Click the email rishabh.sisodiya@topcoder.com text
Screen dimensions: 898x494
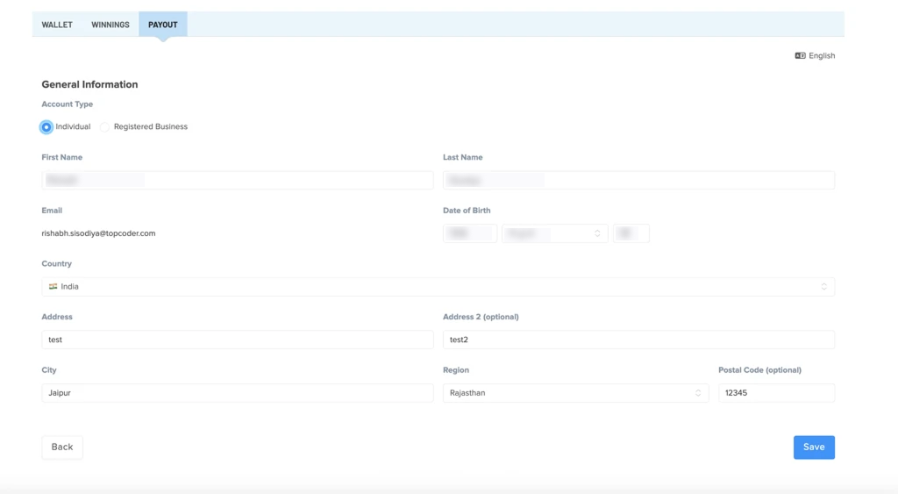[98, 233]
